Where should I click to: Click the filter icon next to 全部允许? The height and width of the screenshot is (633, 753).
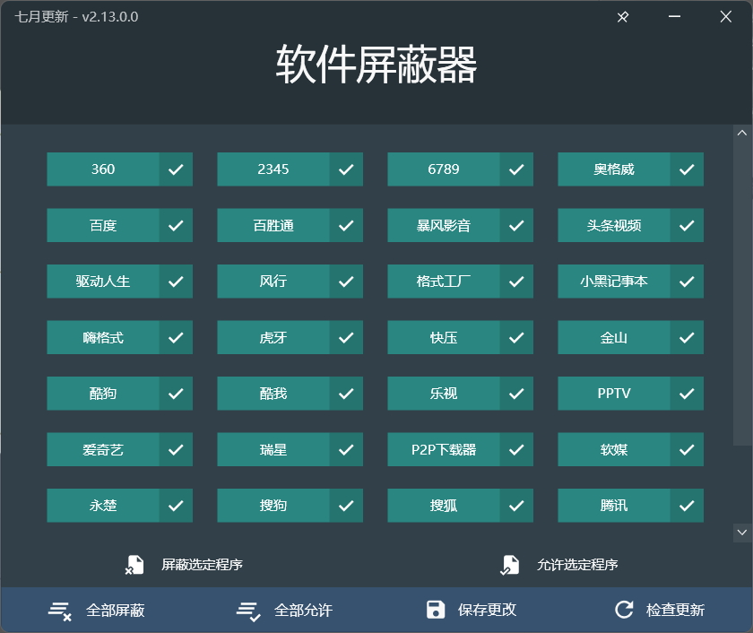[247, 610]
